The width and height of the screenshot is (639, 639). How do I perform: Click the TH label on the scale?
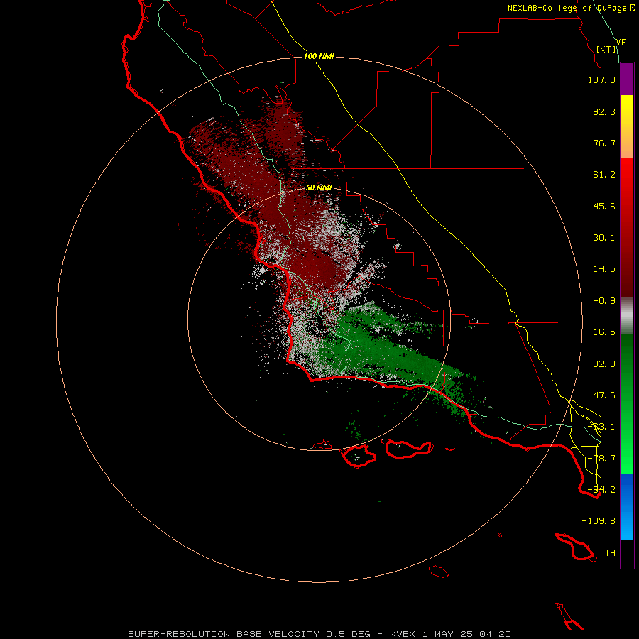(610, 553)
